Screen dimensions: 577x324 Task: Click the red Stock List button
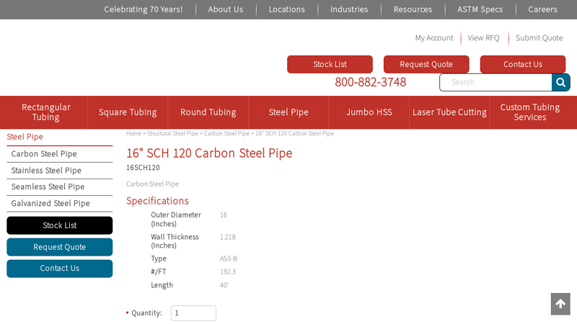point(330,64)
